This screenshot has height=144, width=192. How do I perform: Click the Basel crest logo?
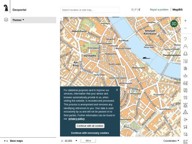[6, 8]
